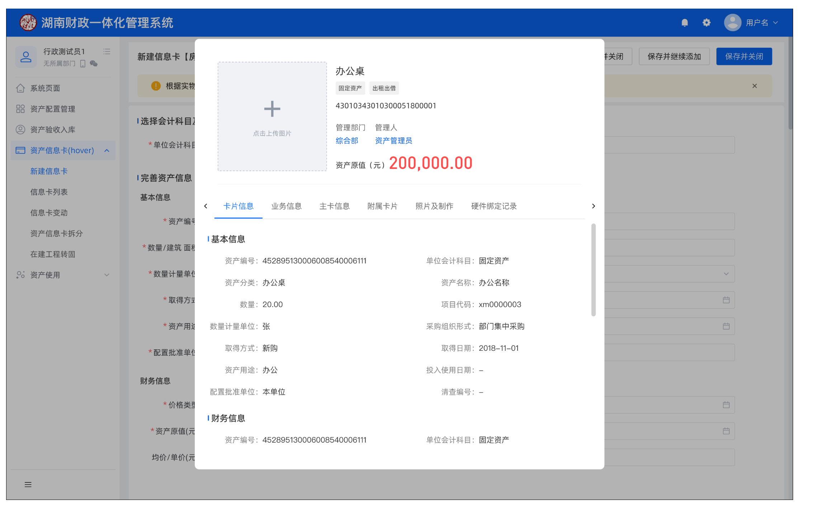Screen dimensions: 815x510
Task: Click the notification bell icon
Action: 684,23
